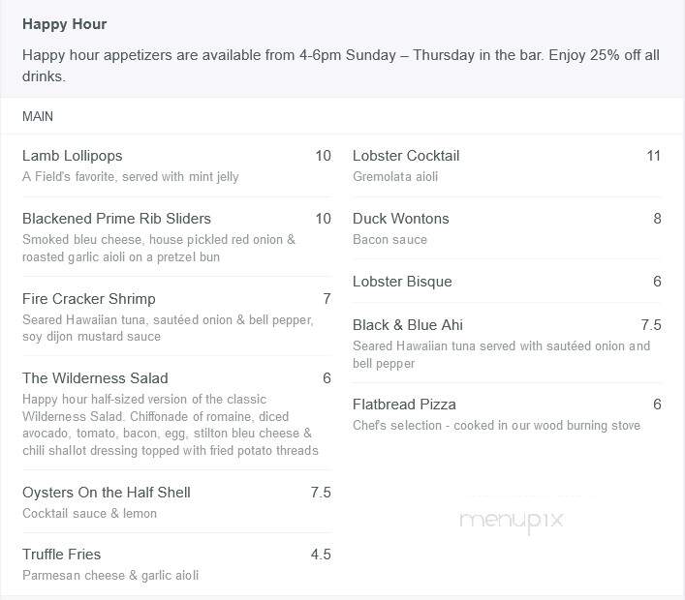
Task: Click the Gremolata aioli description
Action: tap(395, 177)
